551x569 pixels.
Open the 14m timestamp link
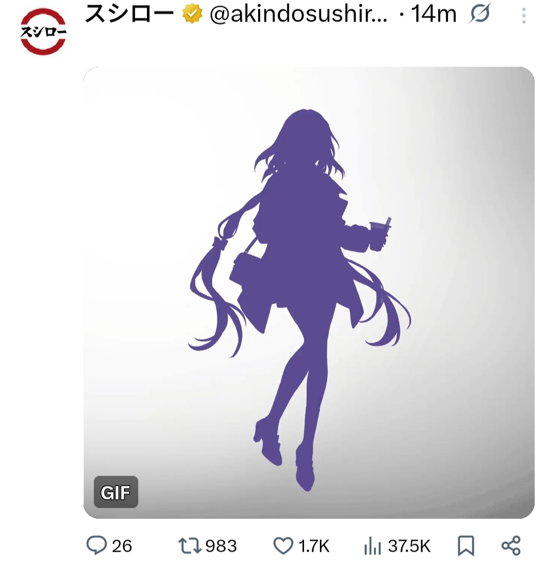(433, 14)
